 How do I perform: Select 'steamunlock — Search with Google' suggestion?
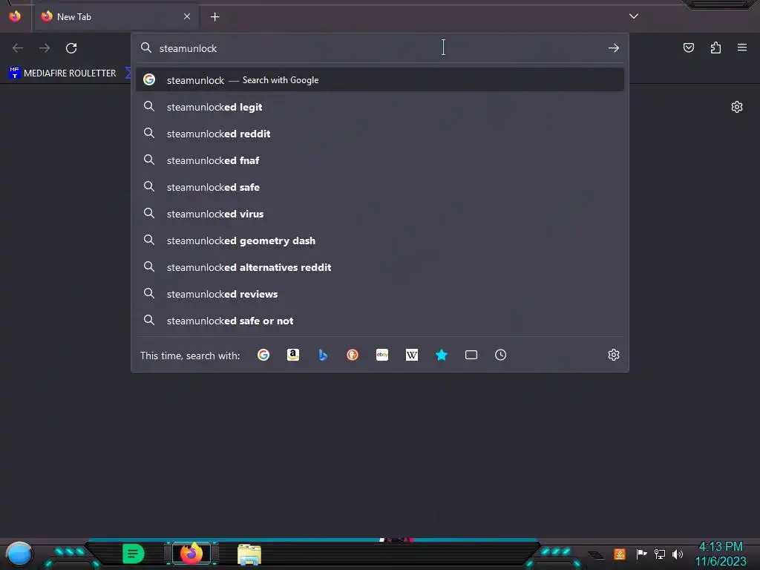380,80
